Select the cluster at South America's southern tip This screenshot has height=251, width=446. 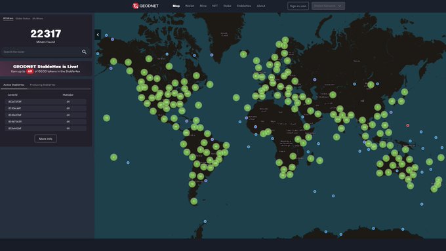click(x=193, y=201)
